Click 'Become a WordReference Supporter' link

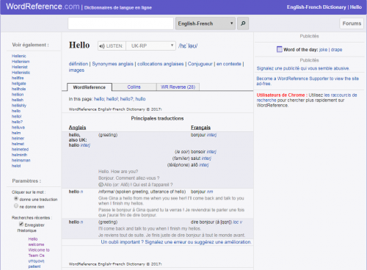pyautogui.click(x=308, y=81)
